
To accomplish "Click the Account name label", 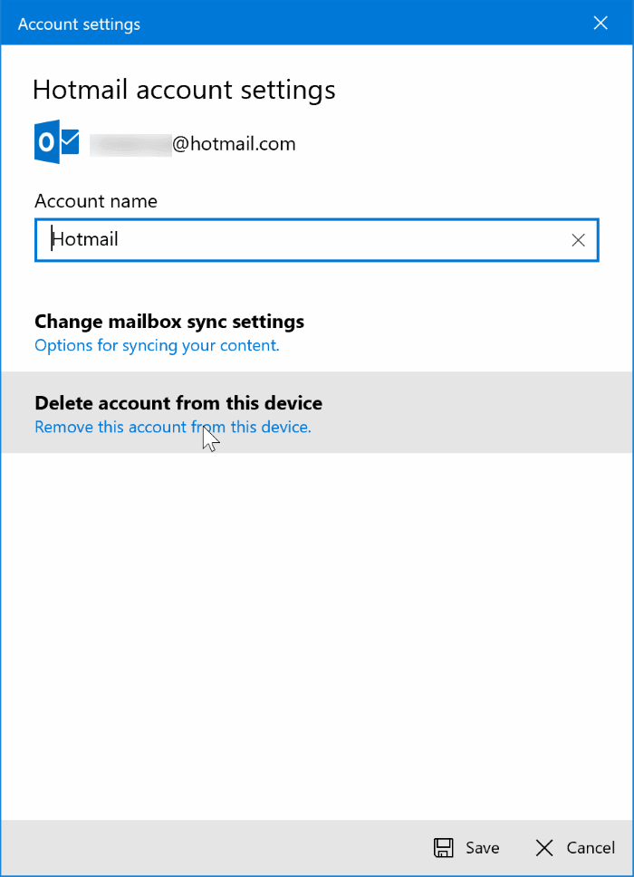I will pos(96,201).
